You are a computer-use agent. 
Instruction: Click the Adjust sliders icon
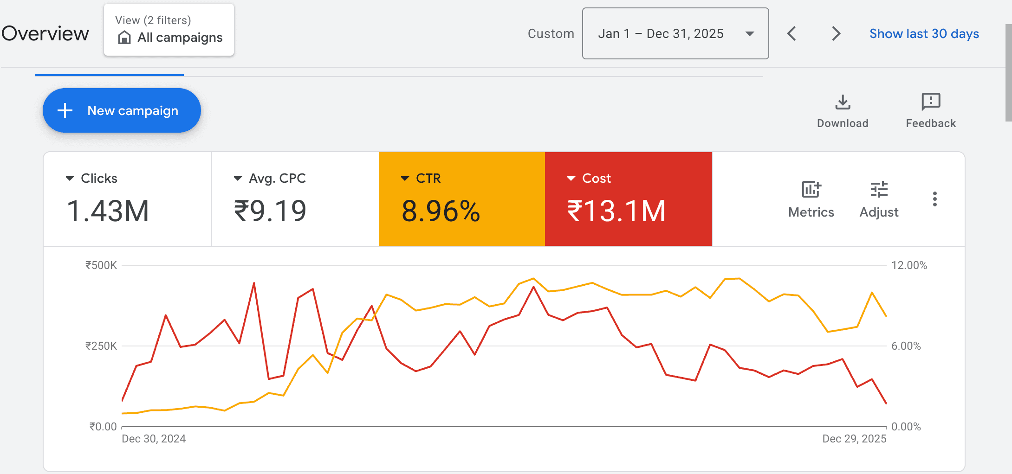(x=879, y=189)
